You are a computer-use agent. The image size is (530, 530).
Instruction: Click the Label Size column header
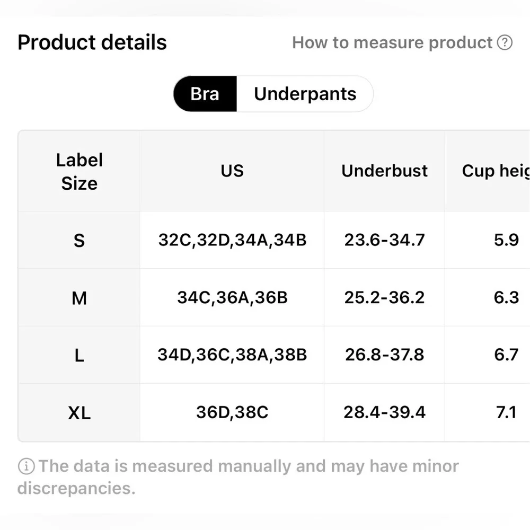(x=79, y=172)
